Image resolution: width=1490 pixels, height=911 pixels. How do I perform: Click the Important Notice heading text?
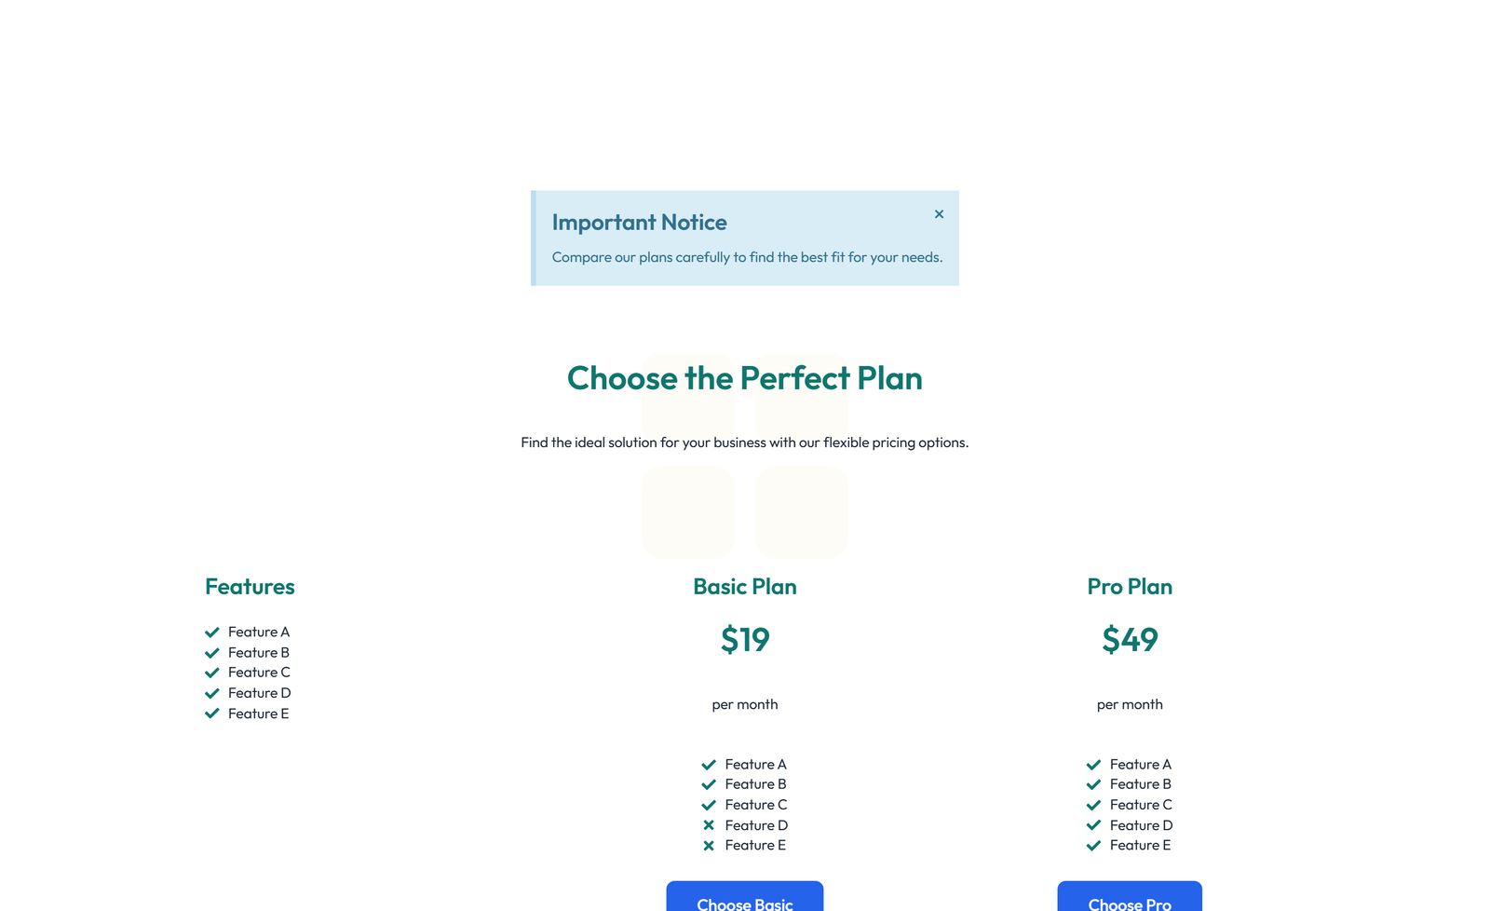(x=639, y=223)
